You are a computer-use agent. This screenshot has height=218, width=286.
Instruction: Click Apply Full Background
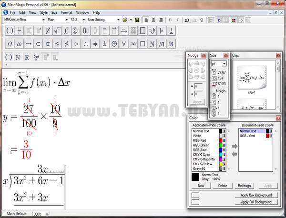[x=256, y=202]
